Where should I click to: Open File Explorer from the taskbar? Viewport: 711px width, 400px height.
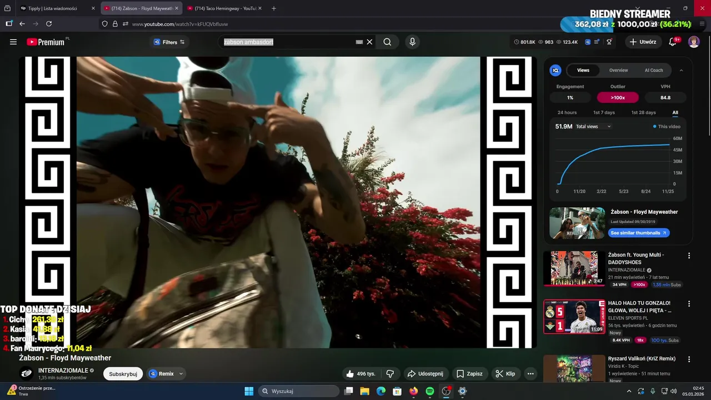point(364,391)
